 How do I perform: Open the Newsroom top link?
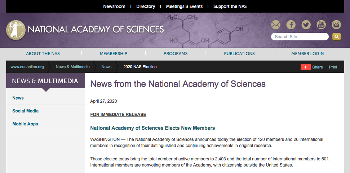click(114, 6)
